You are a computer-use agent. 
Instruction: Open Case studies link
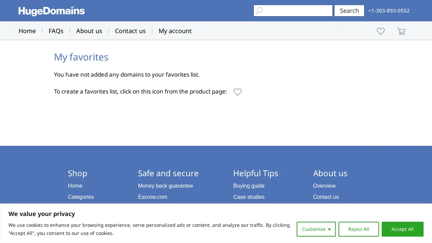(249, 197)
